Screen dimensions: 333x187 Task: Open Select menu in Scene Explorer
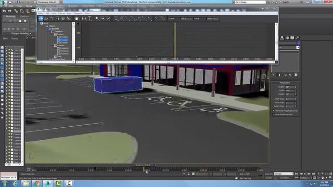pyautogui.click(x=6, y=38)
